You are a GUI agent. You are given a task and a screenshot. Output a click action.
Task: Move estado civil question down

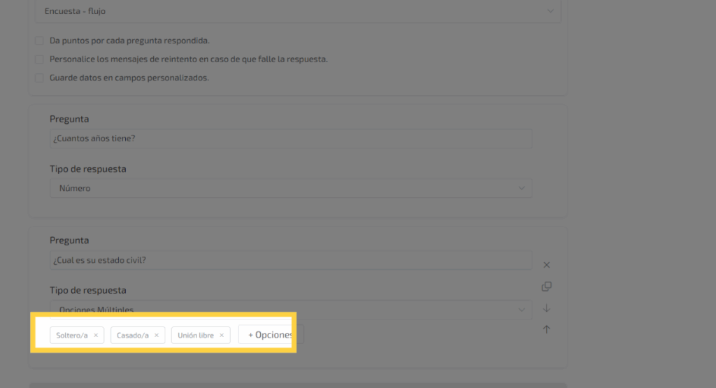coord(547,308)
